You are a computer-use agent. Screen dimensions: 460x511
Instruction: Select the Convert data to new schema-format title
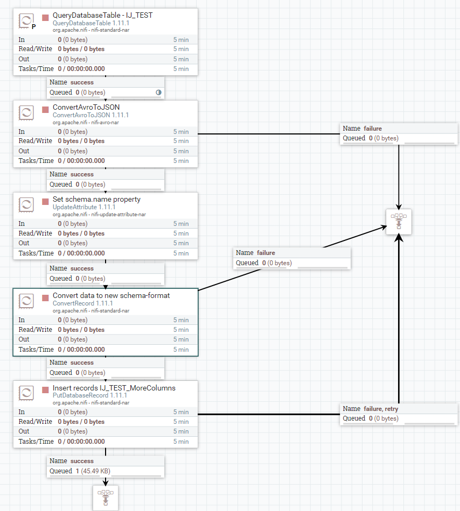click(111, 296)
